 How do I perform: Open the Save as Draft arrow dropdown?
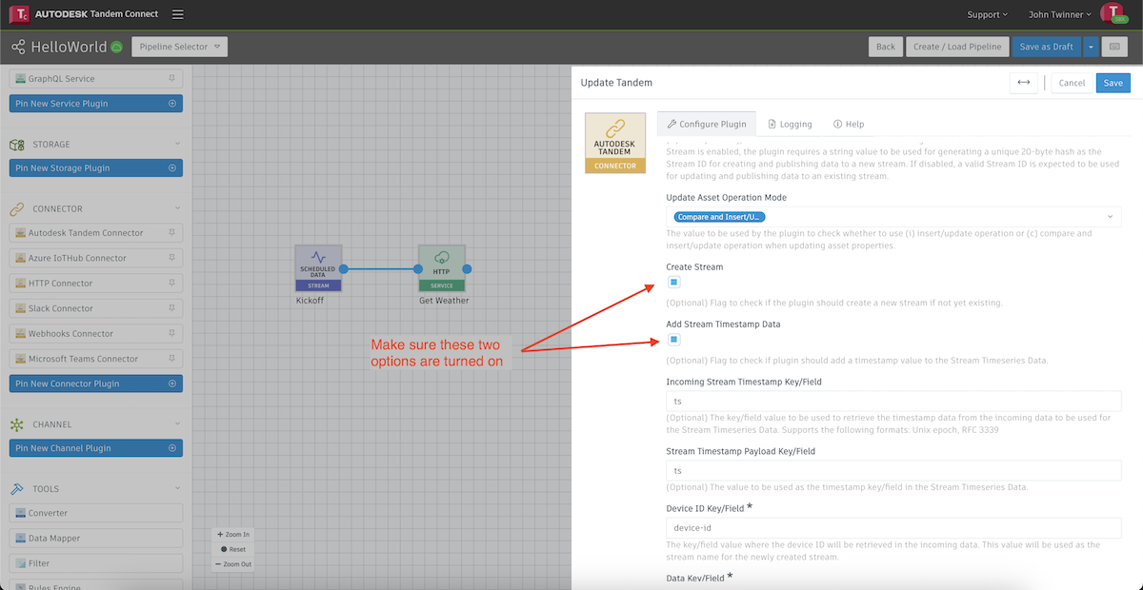(1090, 47)
